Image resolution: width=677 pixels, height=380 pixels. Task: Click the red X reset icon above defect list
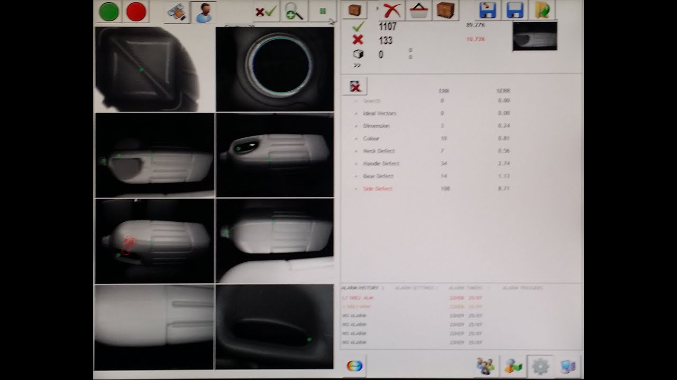click(x=355, y=87)
